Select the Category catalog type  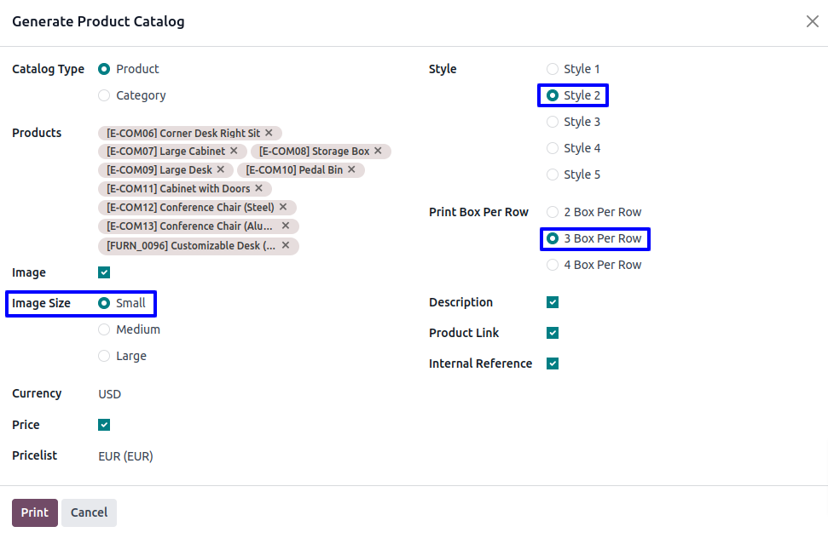coord(104,95)
